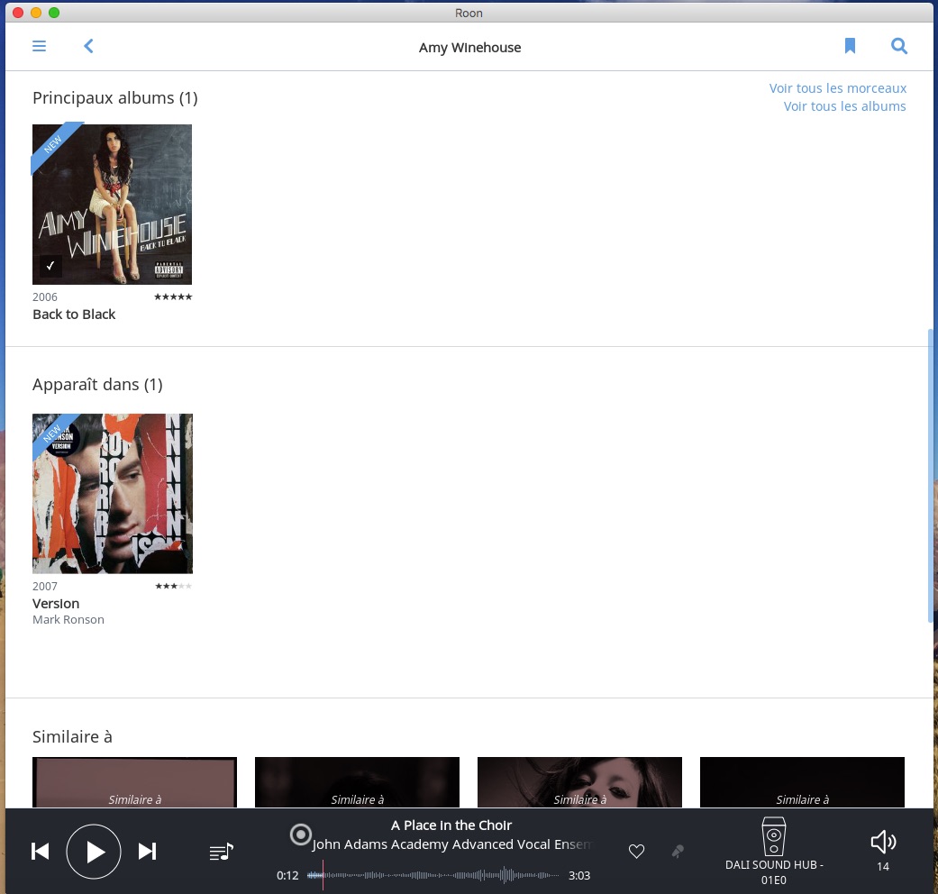Open bookmarks with the bookmark icon
The width and height of the screenshot is (938, 894).
(850, 46)
